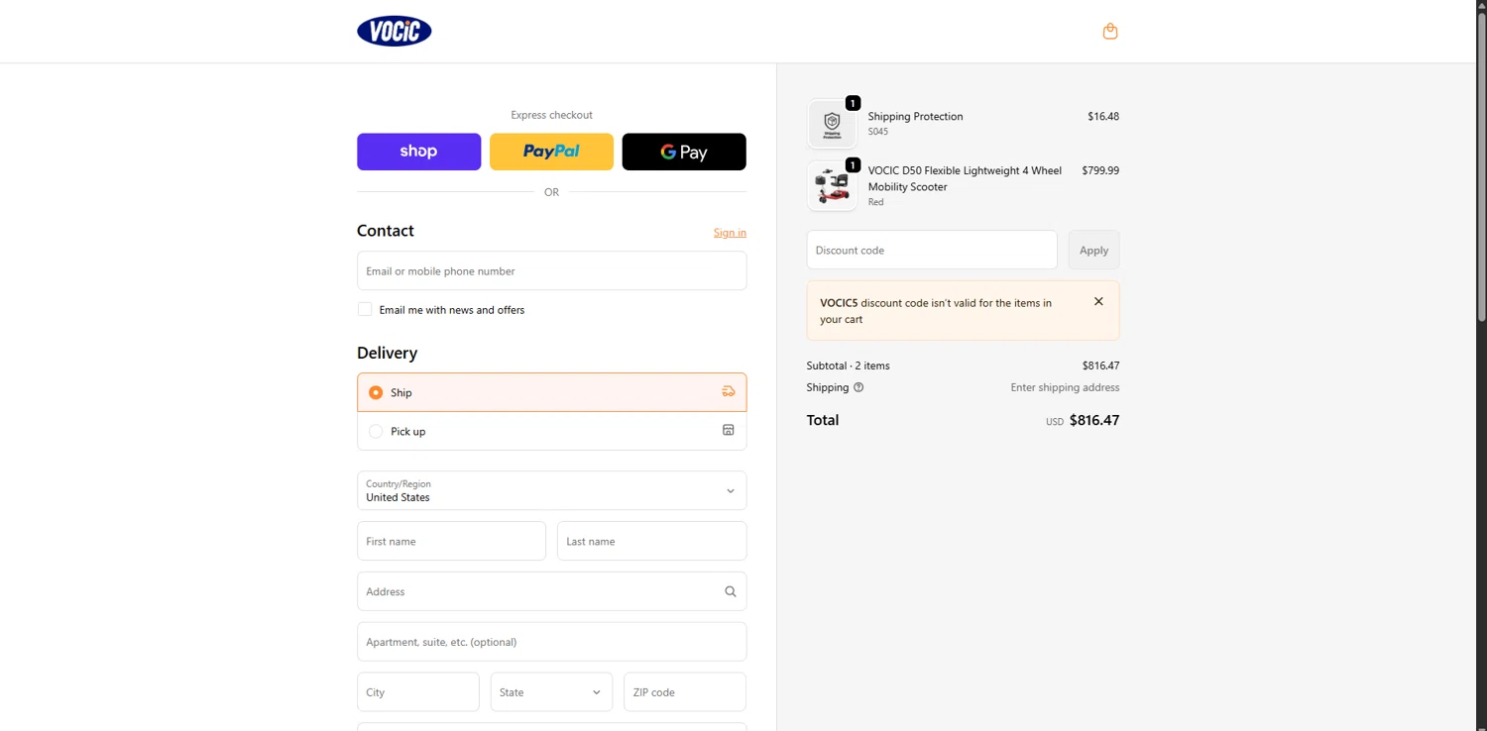Pay with Shop Pay express checkout
Viewport: 1487px width, 731px height.
[418, 152]
